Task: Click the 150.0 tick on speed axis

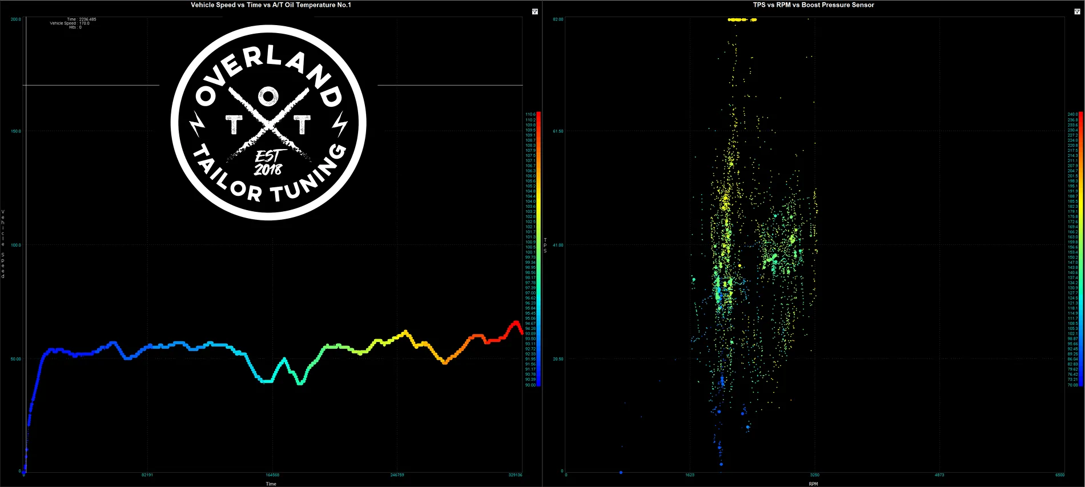Action: 15,131
